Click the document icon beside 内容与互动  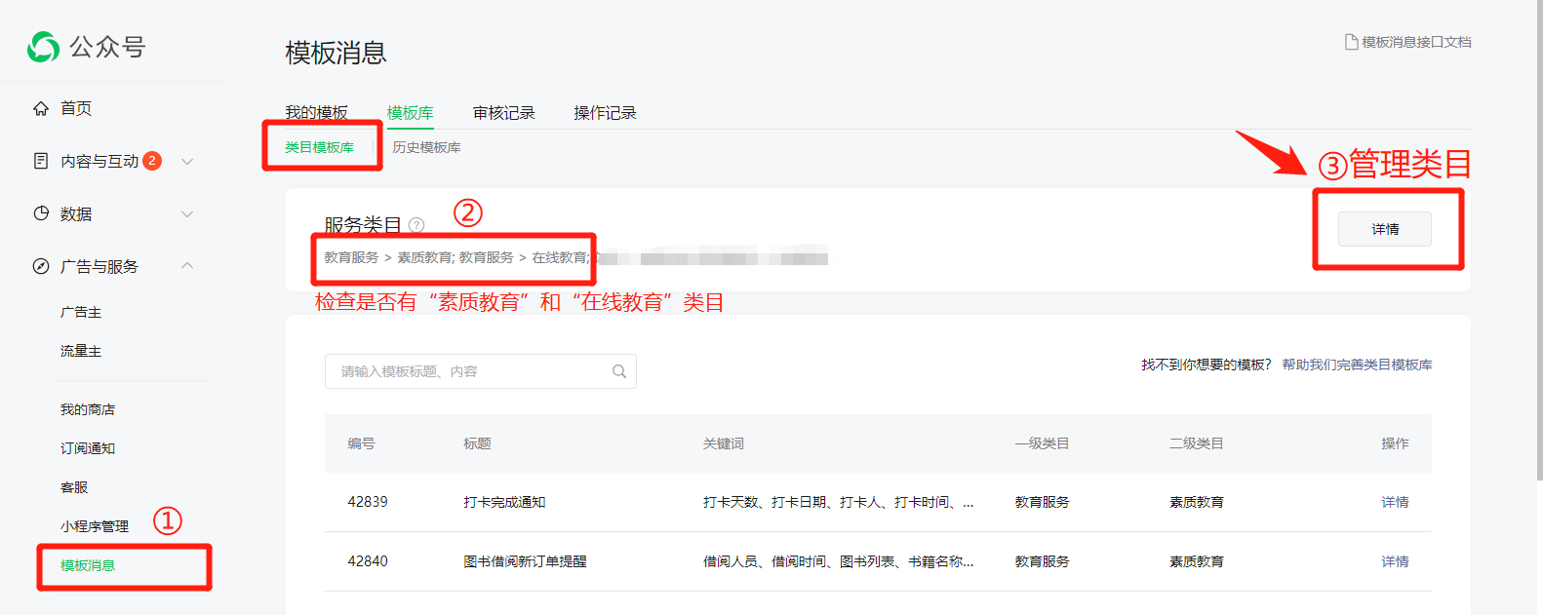coord(41,161)
